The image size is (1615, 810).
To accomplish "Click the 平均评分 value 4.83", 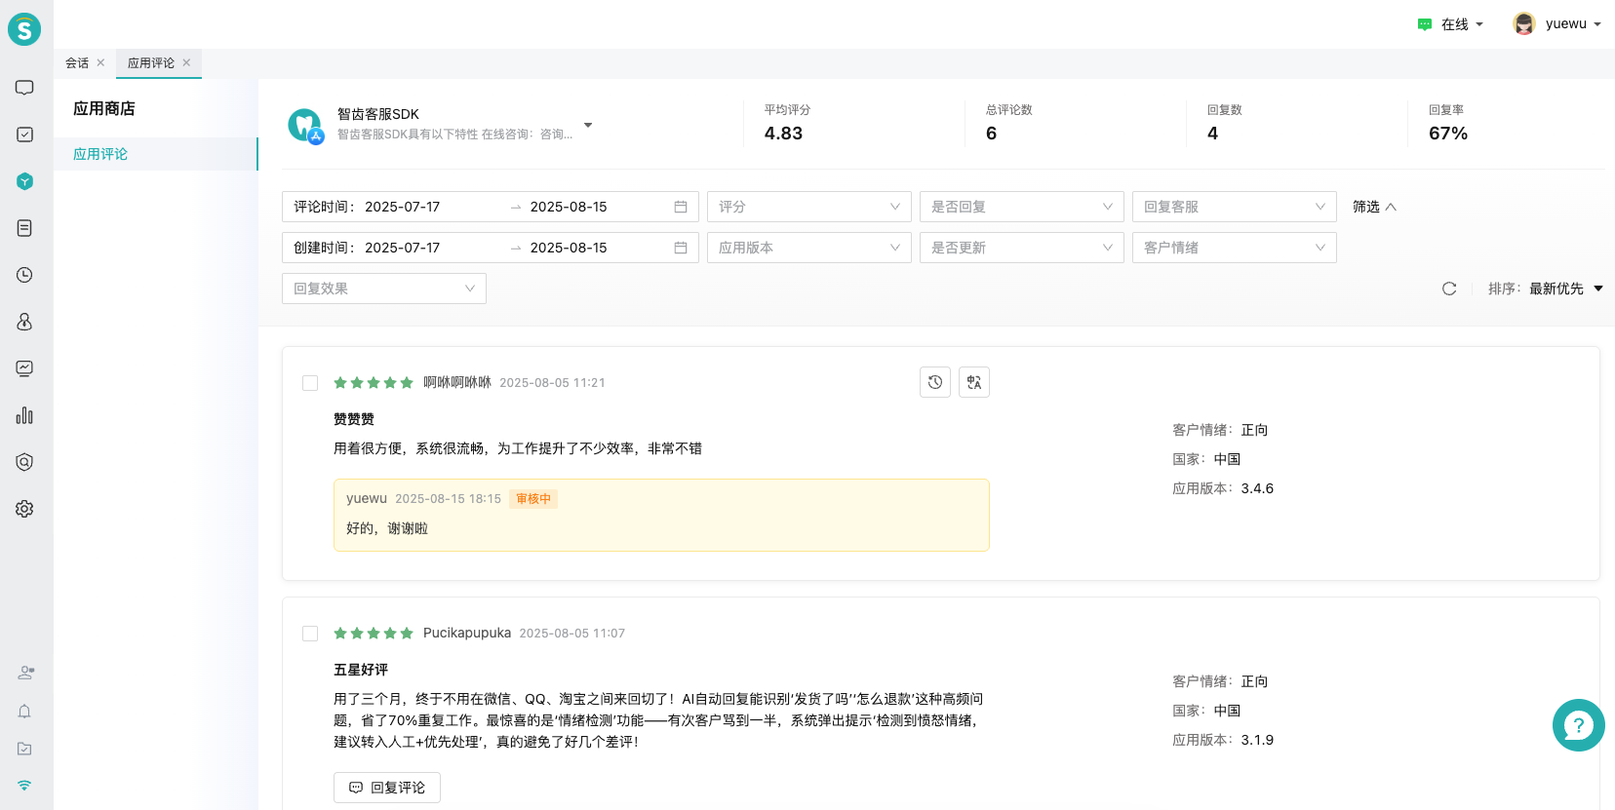I will tap(783, 134).
